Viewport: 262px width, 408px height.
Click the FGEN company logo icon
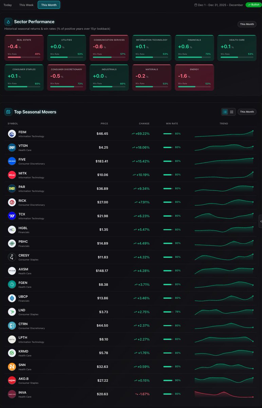coord(12,285)
